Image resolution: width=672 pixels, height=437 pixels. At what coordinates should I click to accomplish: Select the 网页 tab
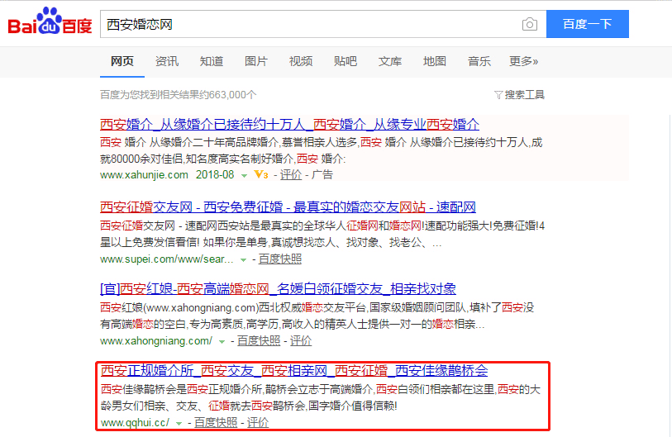[122, 61]
